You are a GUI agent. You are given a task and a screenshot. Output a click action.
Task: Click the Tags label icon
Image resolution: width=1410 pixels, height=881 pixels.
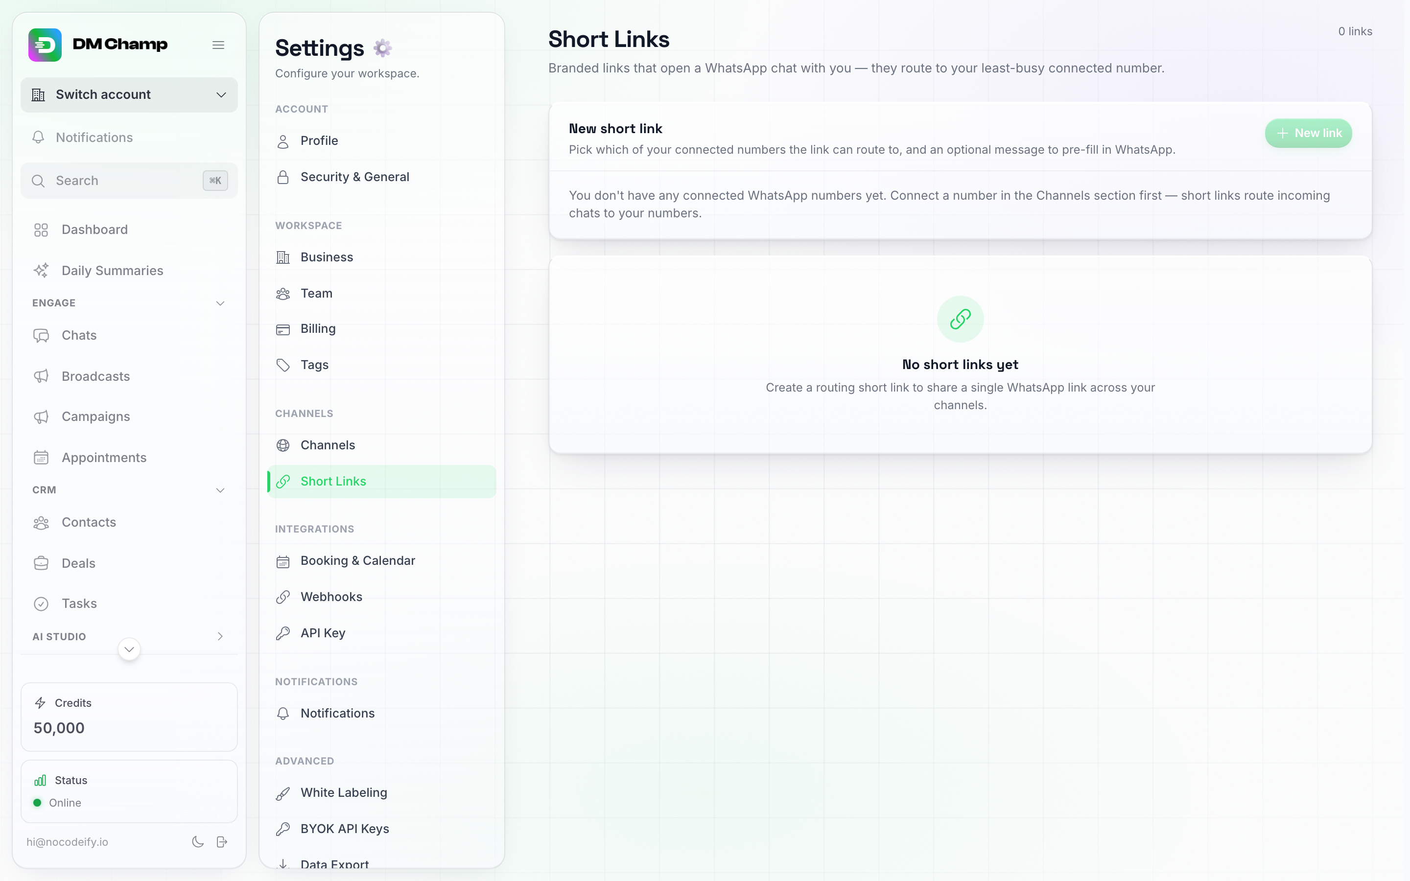[283, 365]
